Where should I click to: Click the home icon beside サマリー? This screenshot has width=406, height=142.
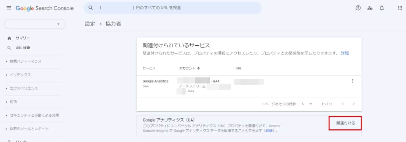[x=10, y=38]
